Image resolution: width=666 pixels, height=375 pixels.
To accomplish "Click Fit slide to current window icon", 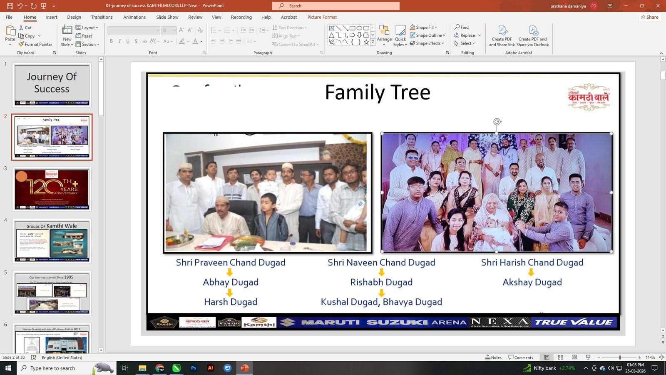I will click(x=662, y=357).
